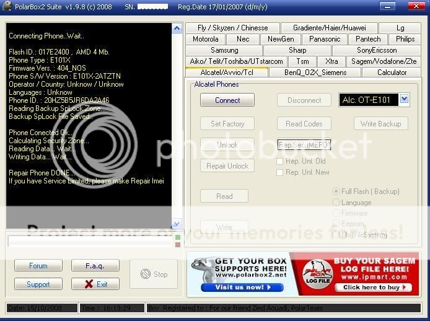
Task: Click the Stop button
Action: coord(154,274)
